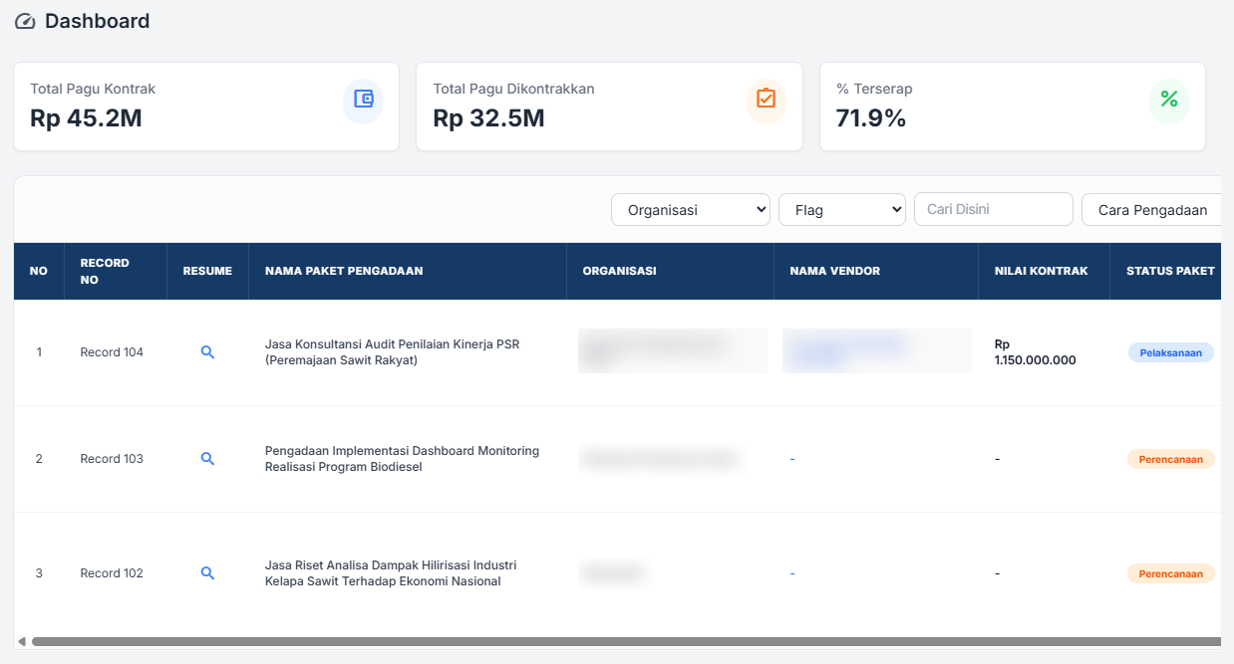Viewport: 1234px width, 664px height.
Task: Click the Rp 45.2M total value
Action: [x=86, y=118]
